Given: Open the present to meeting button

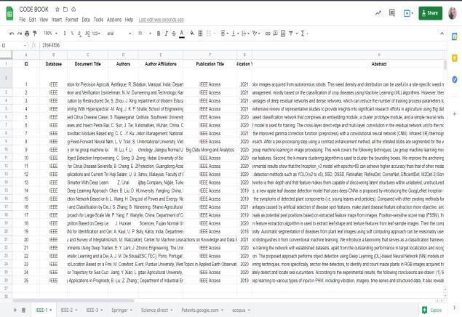Looking at the screenshot, I should point(408,13).
